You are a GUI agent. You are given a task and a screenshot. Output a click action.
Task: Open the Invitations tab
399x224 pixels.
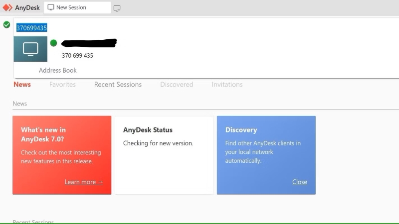pos(227,84)
